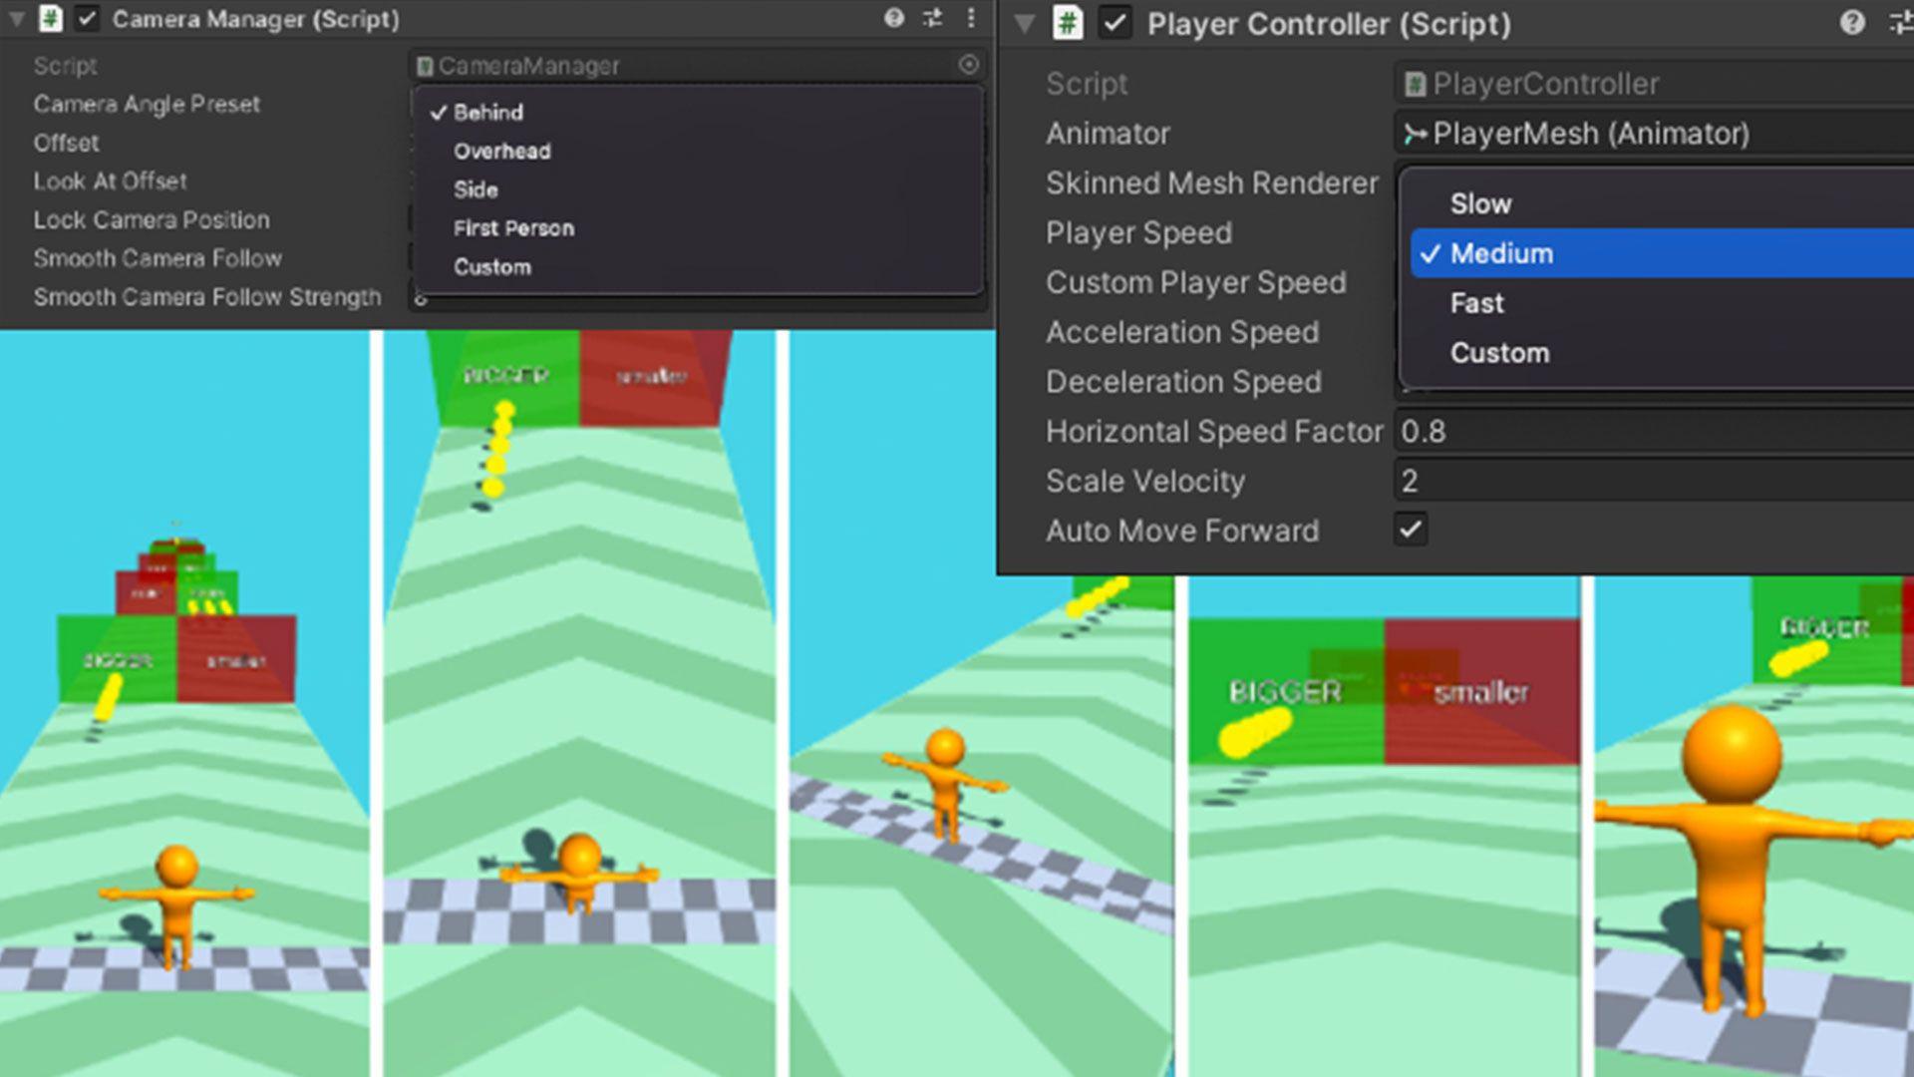Click the PlayerController script icon
1914x1077 pixels.
pyautogui.click(x=1415, y=83)
